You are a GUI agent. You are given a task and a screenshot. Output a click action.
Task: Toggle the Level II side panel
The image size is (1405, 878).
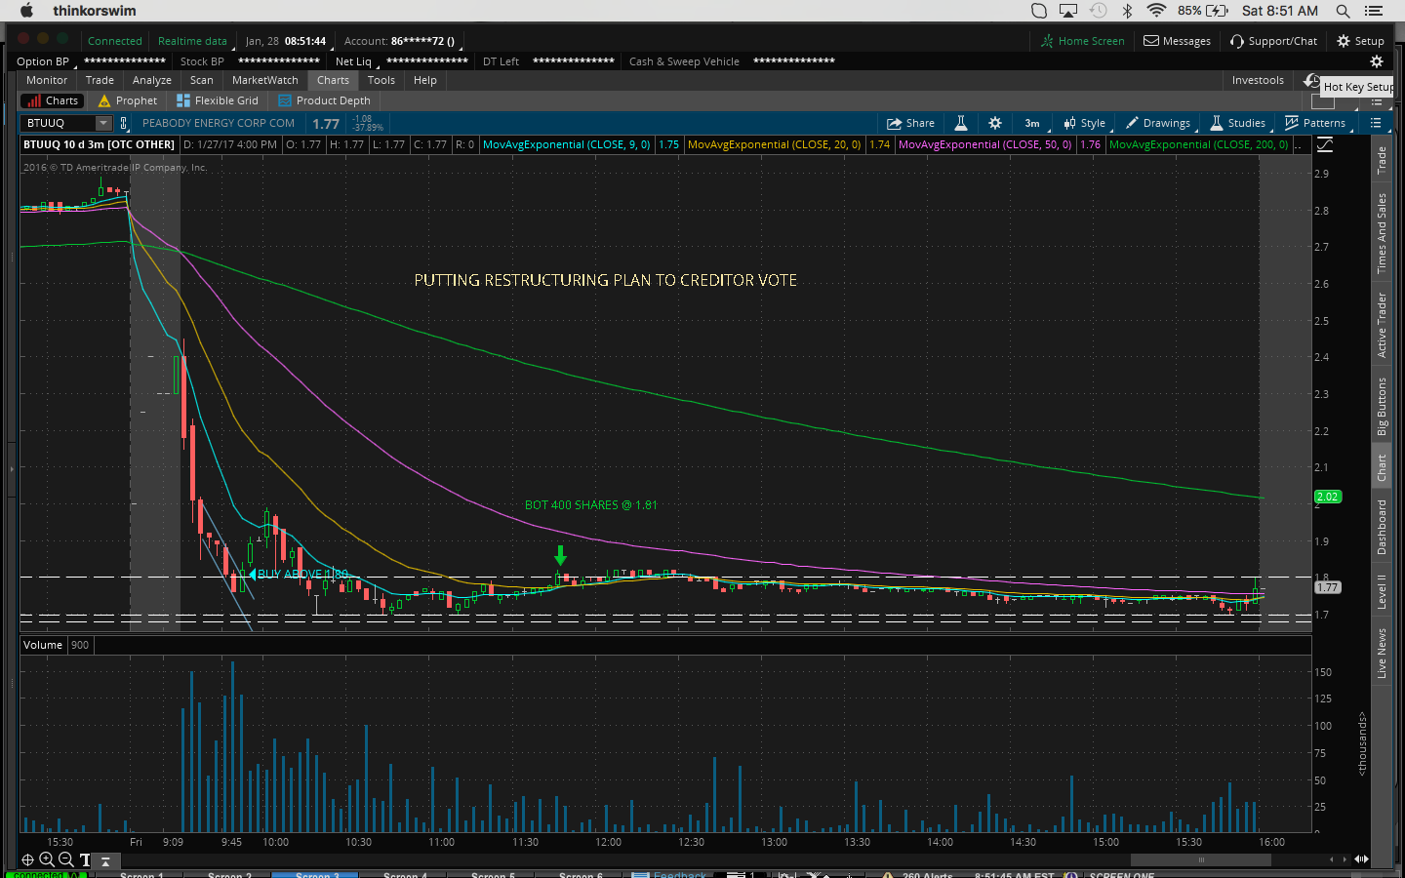pyautogui.click(x=1382, y=592)
